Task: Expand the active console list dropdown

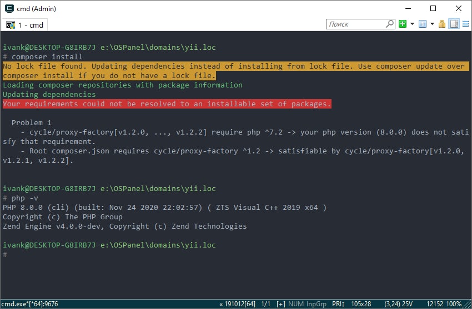Action: click(x=432, y=24)
